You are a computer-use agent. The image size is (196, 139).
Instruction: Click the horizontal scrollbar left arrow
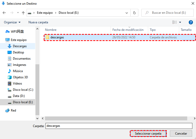[43, 118]
